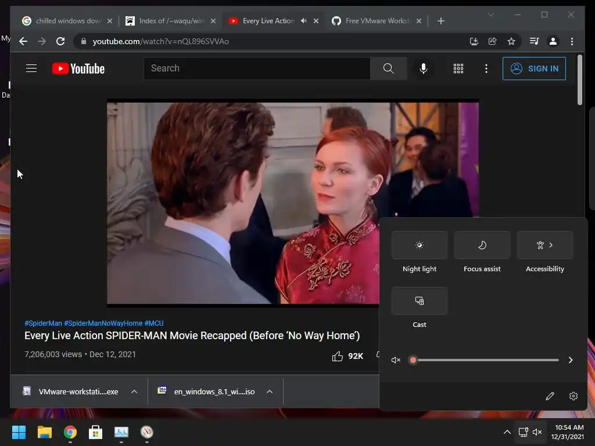595x446 pixels.
Task: Edit quick settings with the pencil icon
Action: tap(550, 396)
